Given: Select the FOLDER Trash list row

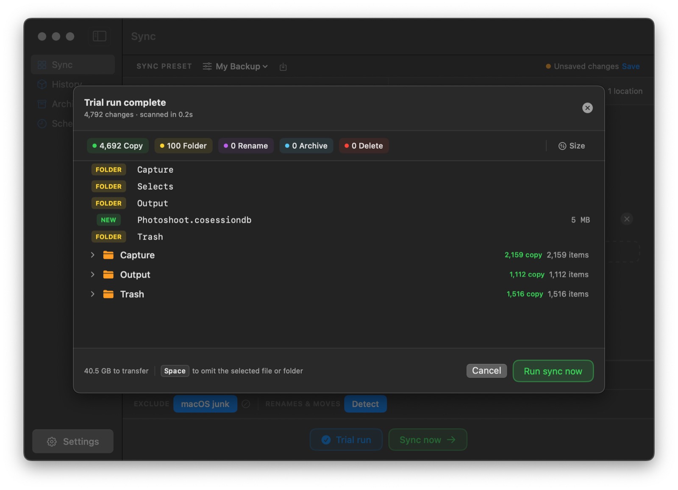Looking at the screenshot, I should 339,237.
